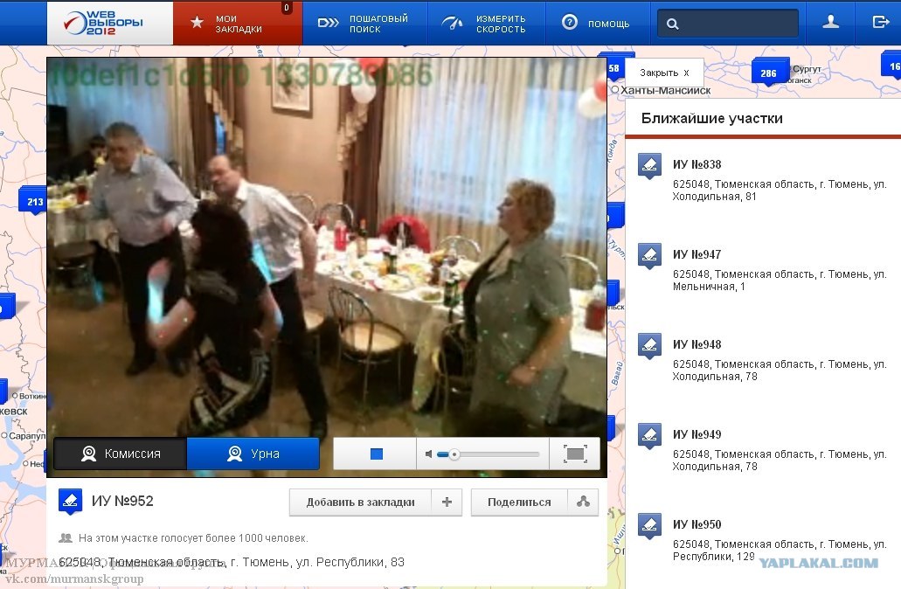Switch to the Урна camera

coord(253,454)
